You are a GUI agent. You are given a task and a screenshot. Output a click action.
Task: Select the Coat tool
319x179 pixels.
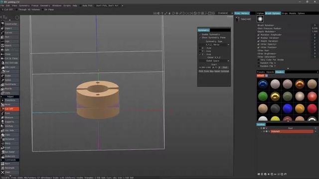[x=10, y=72]
